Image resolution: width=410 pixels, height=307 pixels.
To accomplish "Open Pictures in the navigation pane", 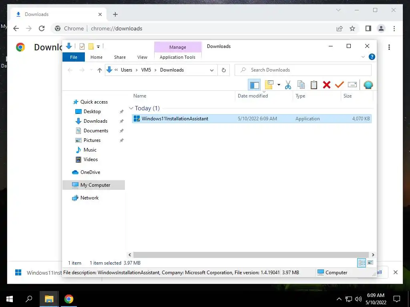I will [92, 140].
